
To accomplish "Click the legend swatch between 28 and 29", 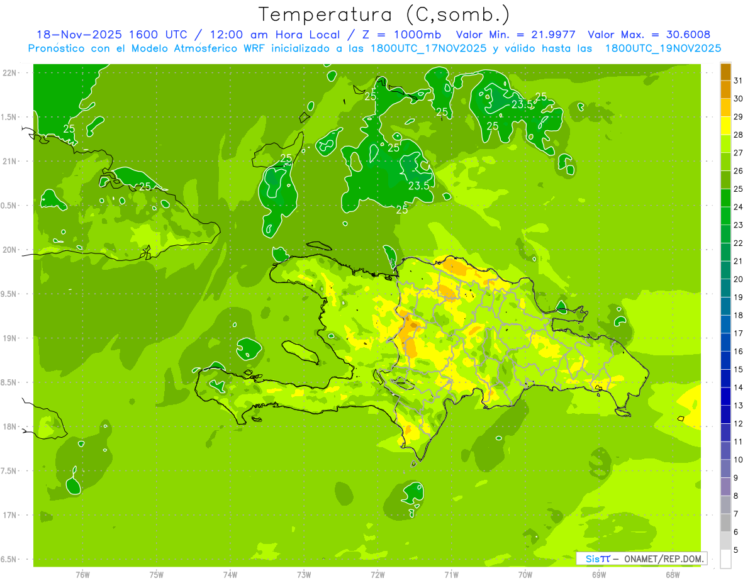I will [725, 126].
